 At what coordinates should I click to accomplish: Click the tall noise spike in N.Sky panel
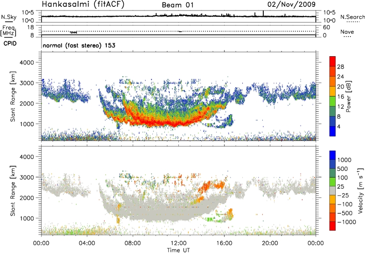pos(263,14)
